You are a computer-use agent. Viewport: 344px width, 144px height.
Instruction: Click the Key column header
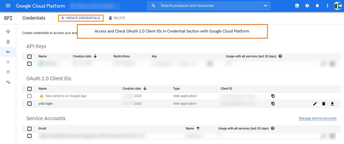pos(154,56)
